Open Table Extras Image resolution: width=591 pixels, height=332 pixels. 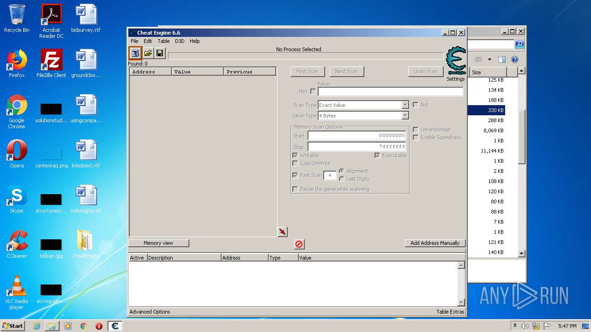point(450,312)
